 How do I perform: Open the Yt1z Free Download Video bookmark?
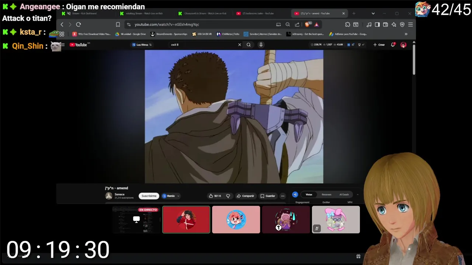91,34
